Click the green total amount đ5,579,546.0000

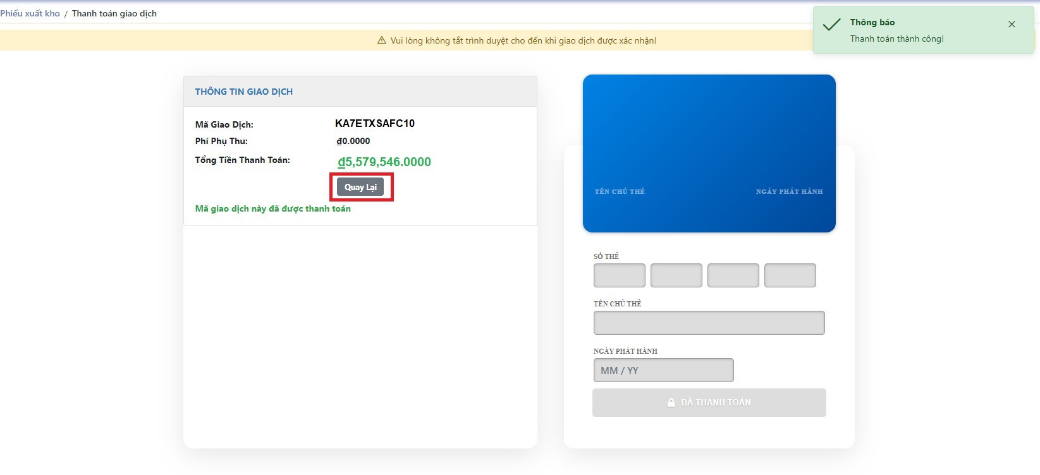[x=384, y=162]
